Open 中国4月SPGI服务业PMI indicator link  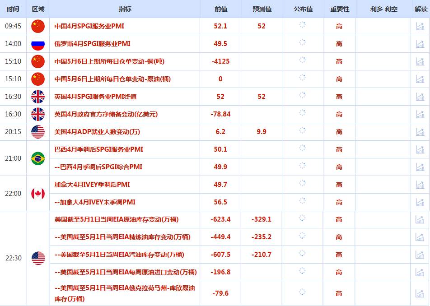[x=89, y=26]
